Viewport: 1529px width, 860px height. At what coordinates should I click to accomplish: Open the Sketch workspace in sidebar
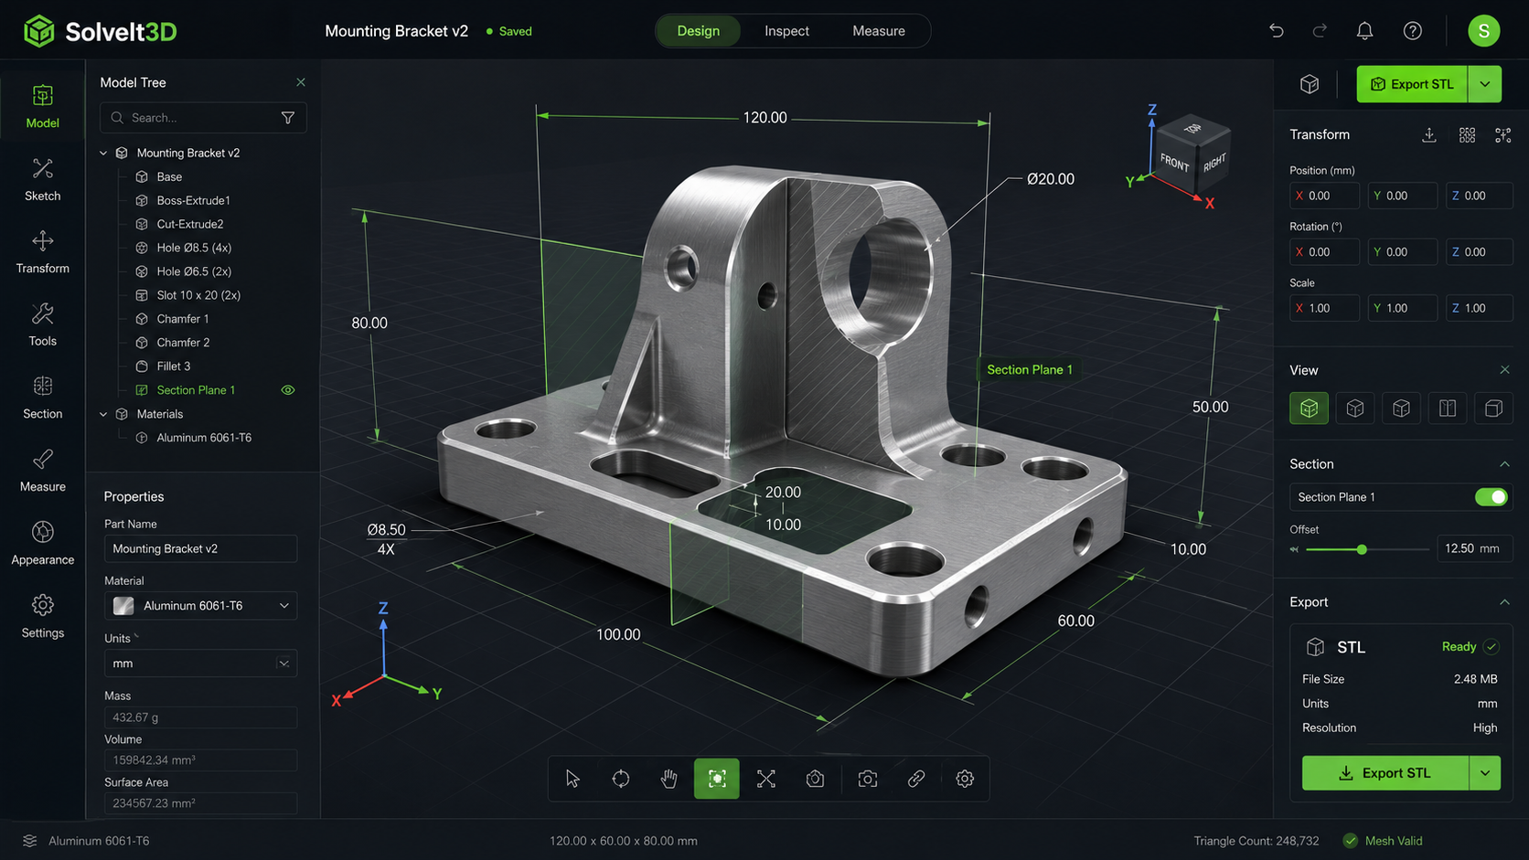click(42, 180)
